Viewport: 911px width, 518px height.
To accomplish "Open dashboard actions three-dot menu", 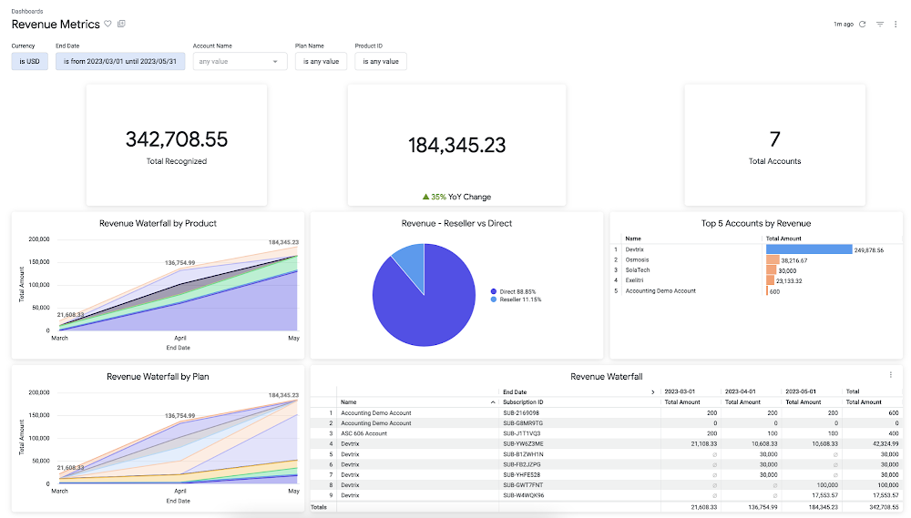I will coord(896,24).
